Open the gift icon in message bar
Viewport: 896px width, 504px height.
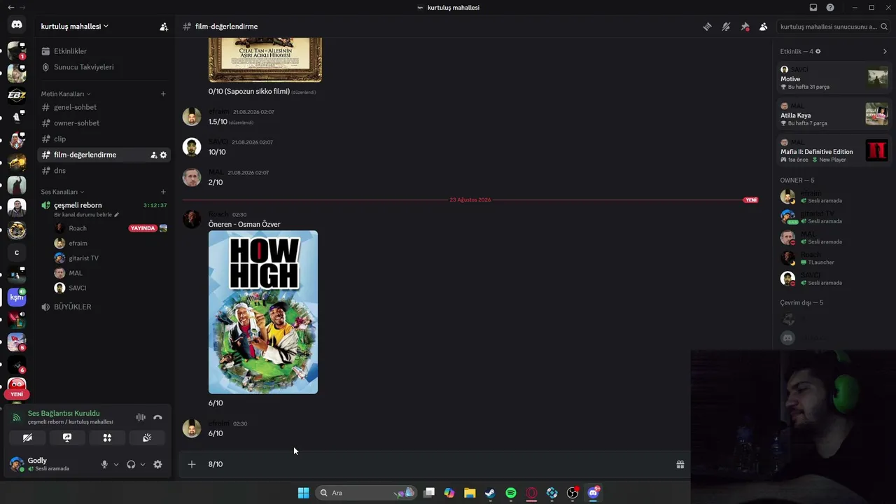[x=680, y=464]
